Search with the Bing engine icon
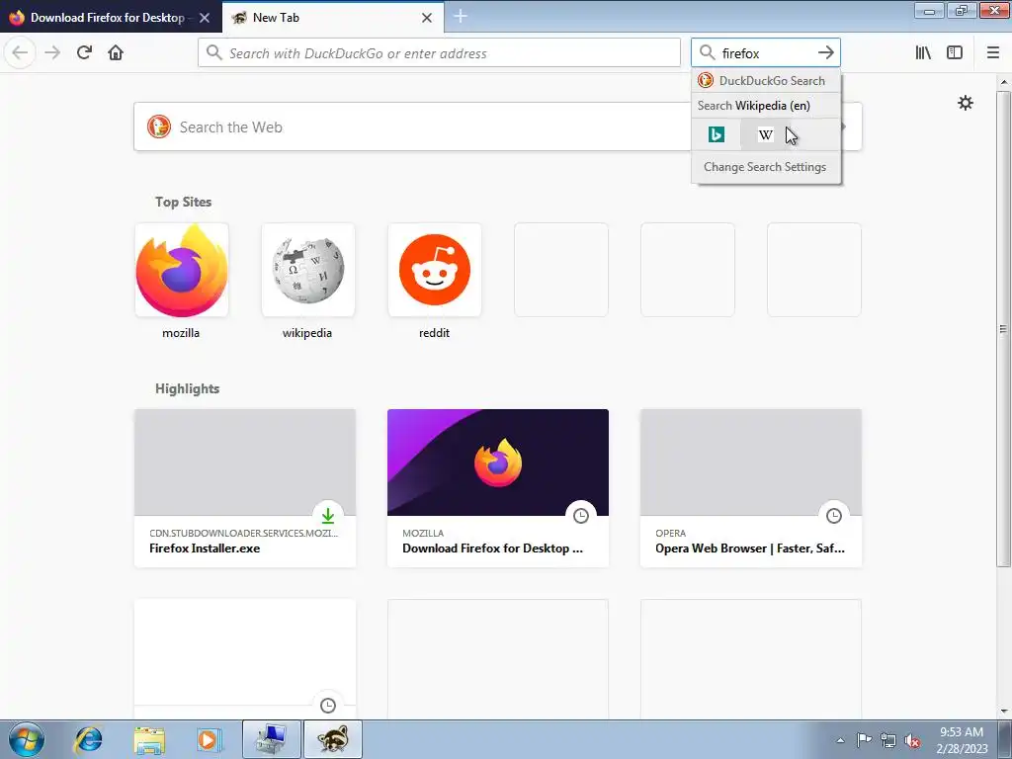Image resolution: width=1012 pixels, height=759 pixels. click(x=717, y=134)
